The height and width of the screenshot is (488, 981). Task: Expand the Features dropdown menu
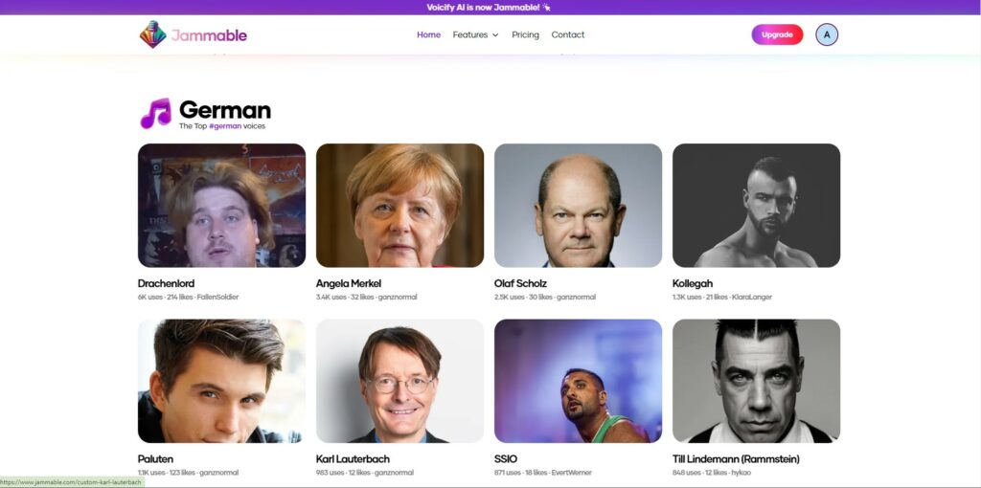click(475, 34)
